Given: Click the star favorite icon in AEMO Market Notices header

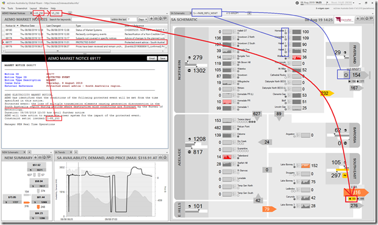Looking at the screenshot, I should [x=151, y=19].
